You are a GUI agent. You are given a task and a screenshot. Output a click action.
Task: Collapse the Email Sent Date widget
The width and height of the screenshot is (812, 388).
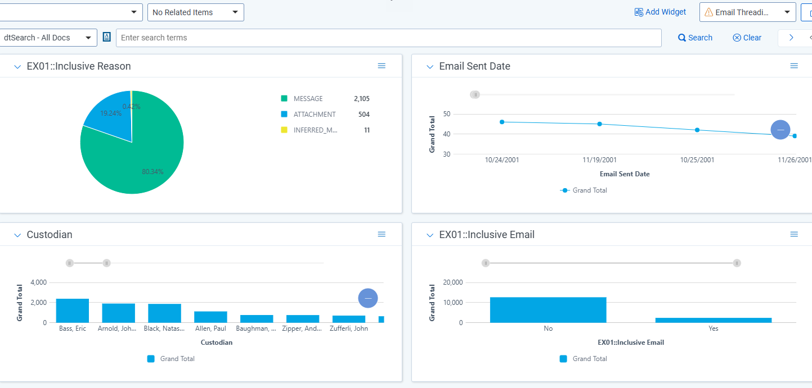(430, 67)
